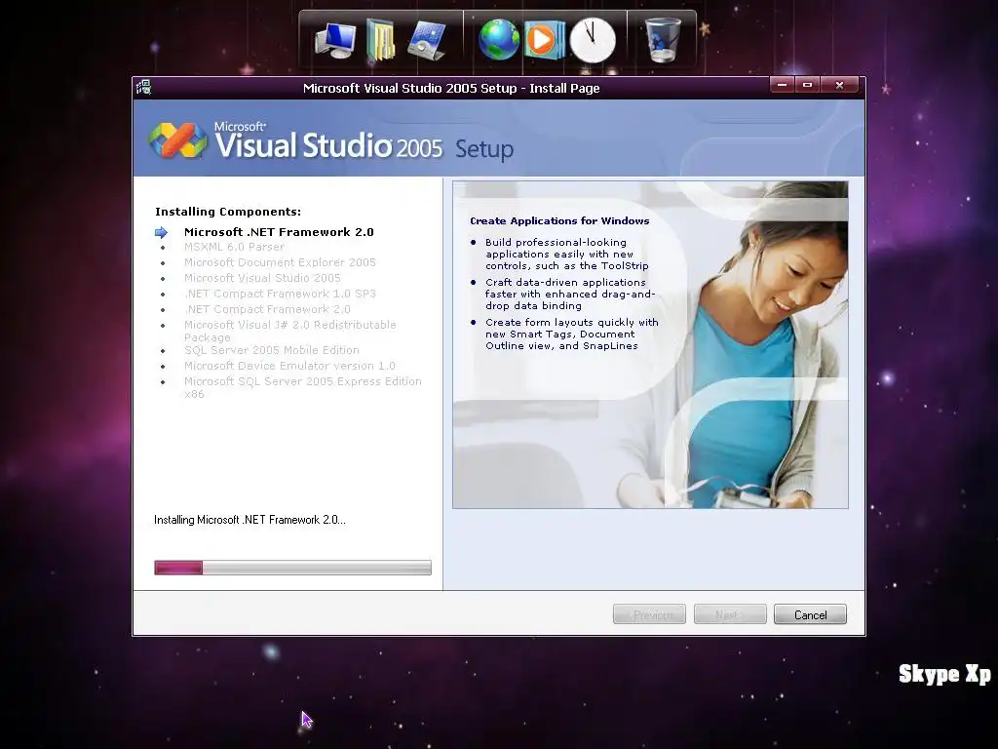Open the control panel dock icon

427,41
